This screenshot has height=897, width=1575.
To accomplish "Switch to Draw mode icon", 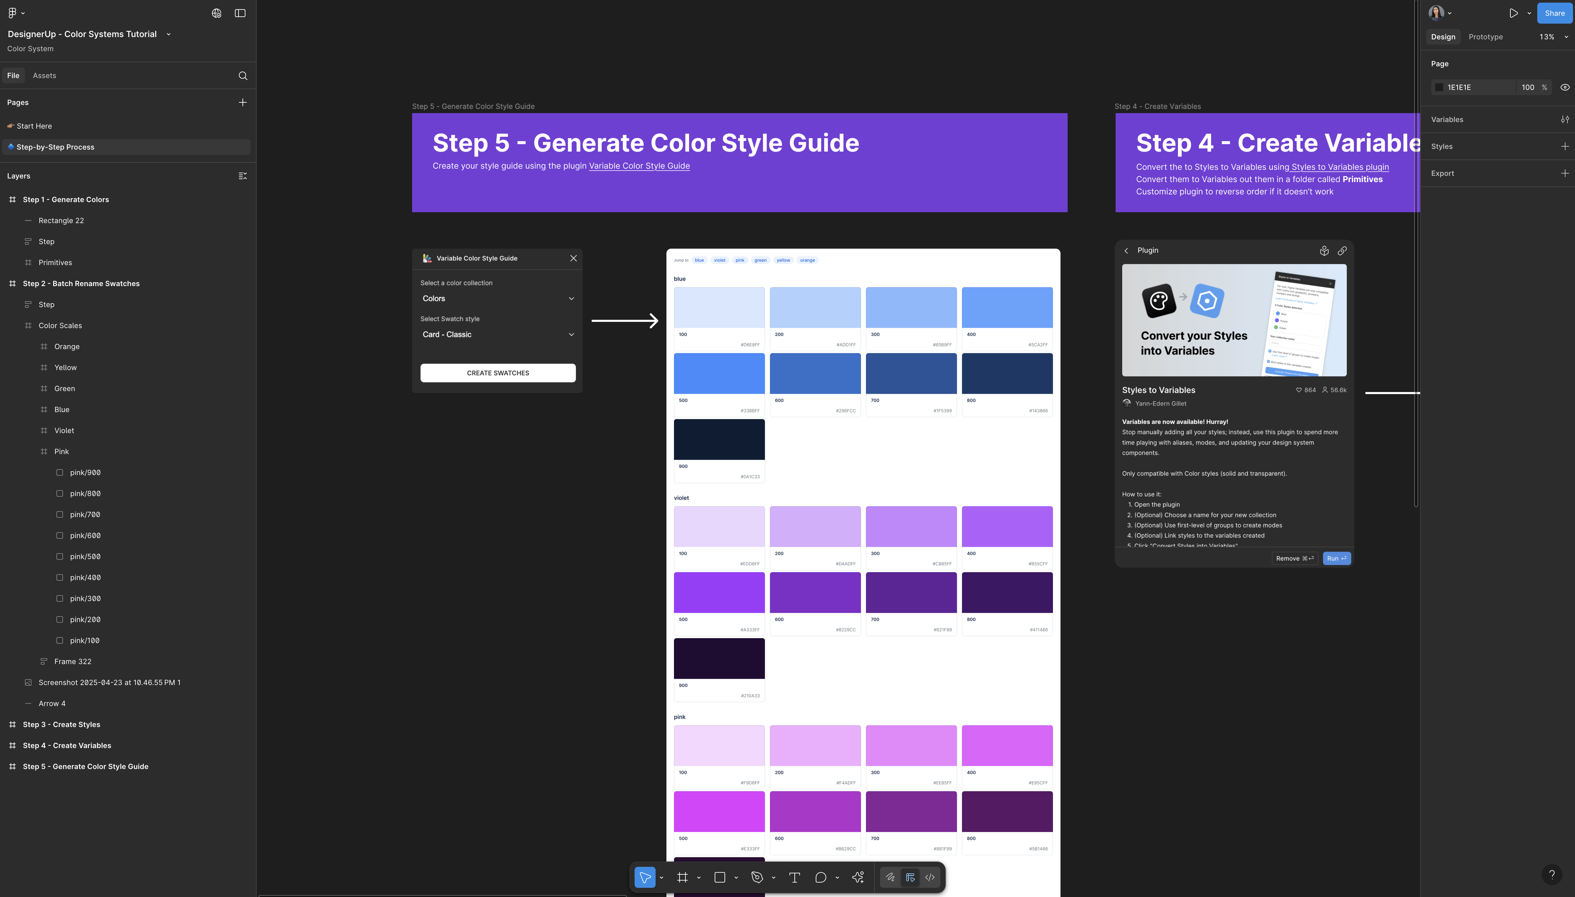I will tap(890, 877).
